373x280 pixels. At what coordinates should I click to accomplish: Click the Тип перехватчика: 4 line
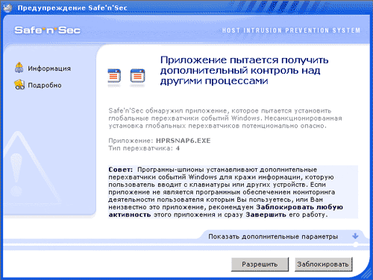(x=144, y=148)
